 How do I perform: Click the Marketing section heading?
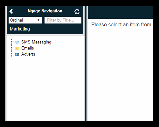click(20, 29)
